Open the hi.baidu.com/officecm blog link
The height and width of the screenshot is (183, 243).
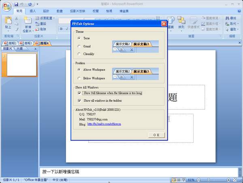[104, 124]
